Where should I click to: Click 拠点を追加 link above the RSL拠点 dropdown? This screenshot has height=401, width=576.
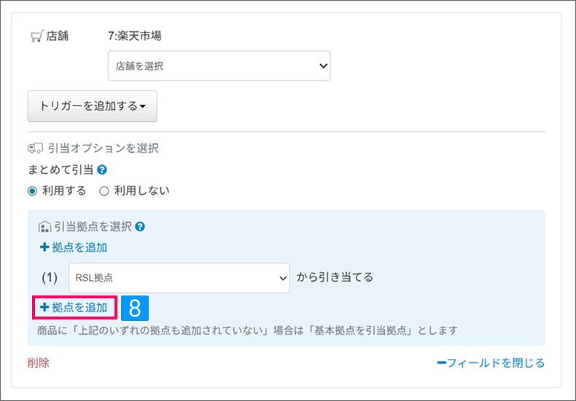[x=73, y=247]
